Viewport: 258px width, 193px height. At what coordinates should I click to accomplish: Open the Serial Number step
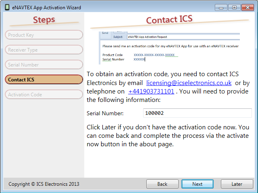point(44,64)
